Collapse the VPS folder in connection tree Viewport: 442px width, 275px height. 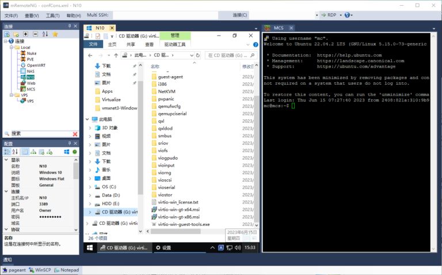point(12,95)
